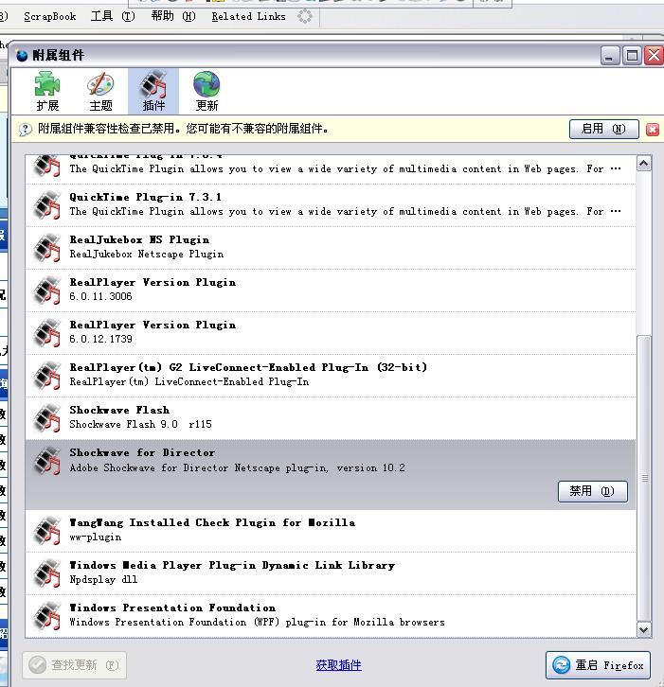Select RealPlayer Version Plugin 6.0.12.1739 row
This screenshot has height=687, width=664.
click(331, 332)
